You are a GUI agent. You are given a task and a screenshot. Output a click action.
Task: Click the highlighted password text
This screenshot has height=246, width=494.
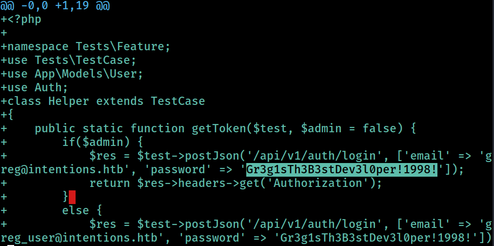point(342,170)
